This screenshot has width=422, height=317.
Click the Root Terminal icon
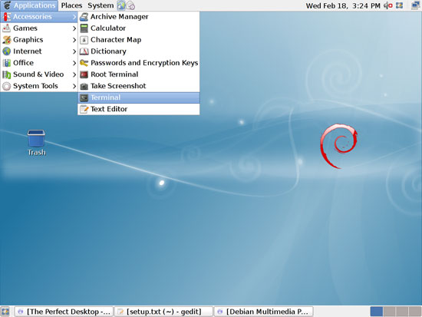[84, 74]
